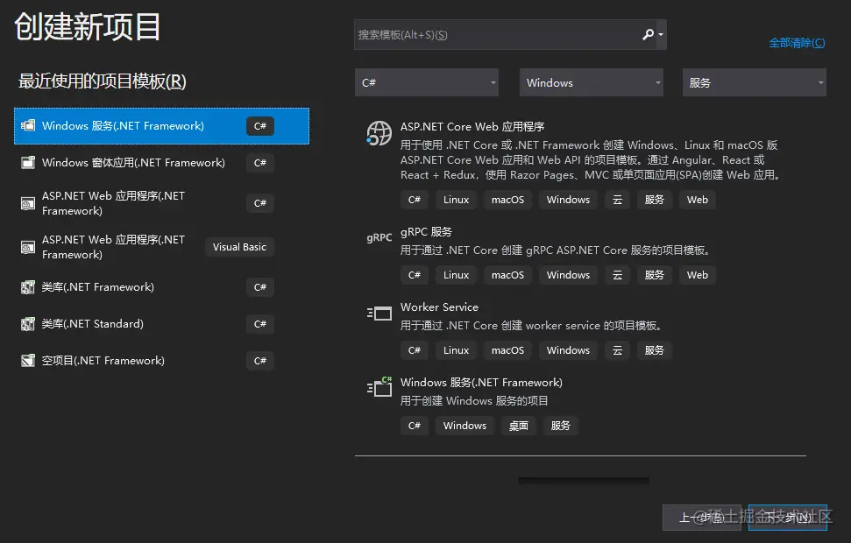Click the Windows 服务 C# template icon in results
This screenshot has width=851, height=543.
tap(379, 387)
